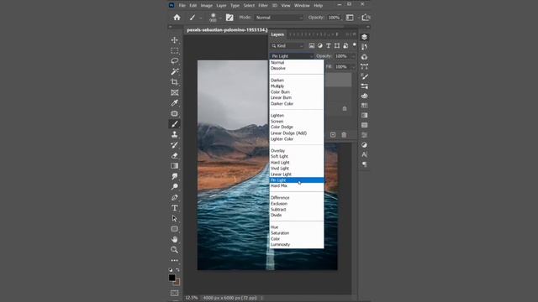Select the Clone Stamp tool

point(174,134)
